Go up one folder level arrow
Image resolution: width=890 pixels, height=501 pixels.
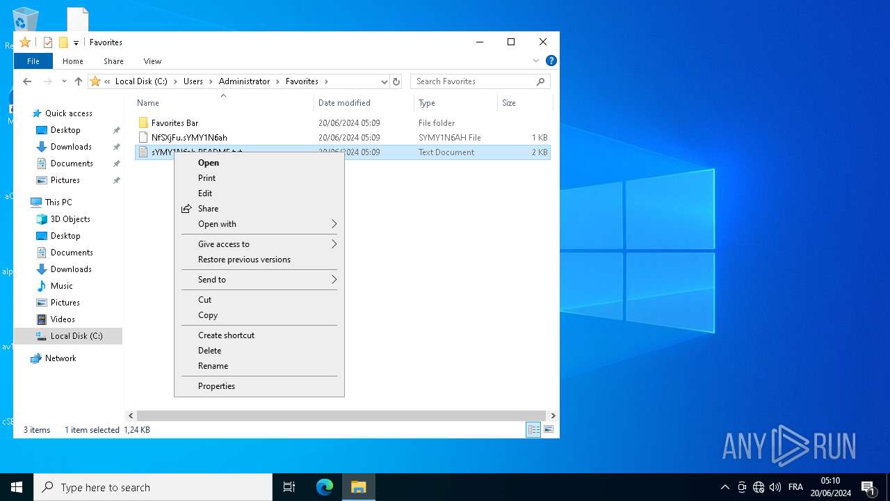[x=79, y=81]
